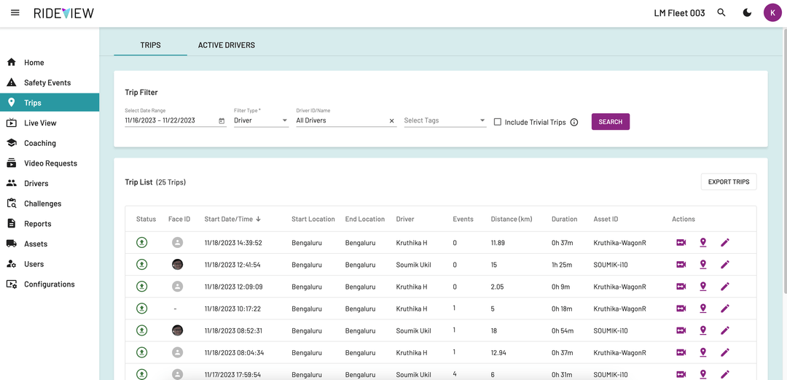This screenshot has width=787, height=380.
Task: Toggle dark mode moon icon
Action: (x=748, y=13)
